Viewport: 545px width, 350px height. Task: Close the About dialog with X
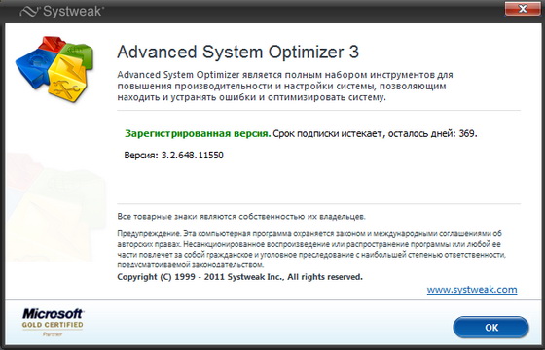(x=523, y=9)
